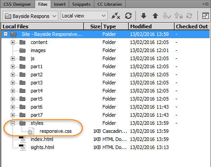This screenshot has width=211, height=167.
Task: Click the 13/02/2016 12:01 images date
Action: tap(149, 50)
